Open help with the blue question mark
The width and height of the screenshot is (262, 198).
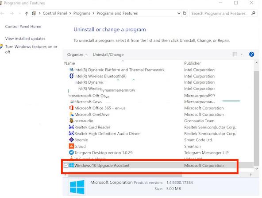coord(251,54)
